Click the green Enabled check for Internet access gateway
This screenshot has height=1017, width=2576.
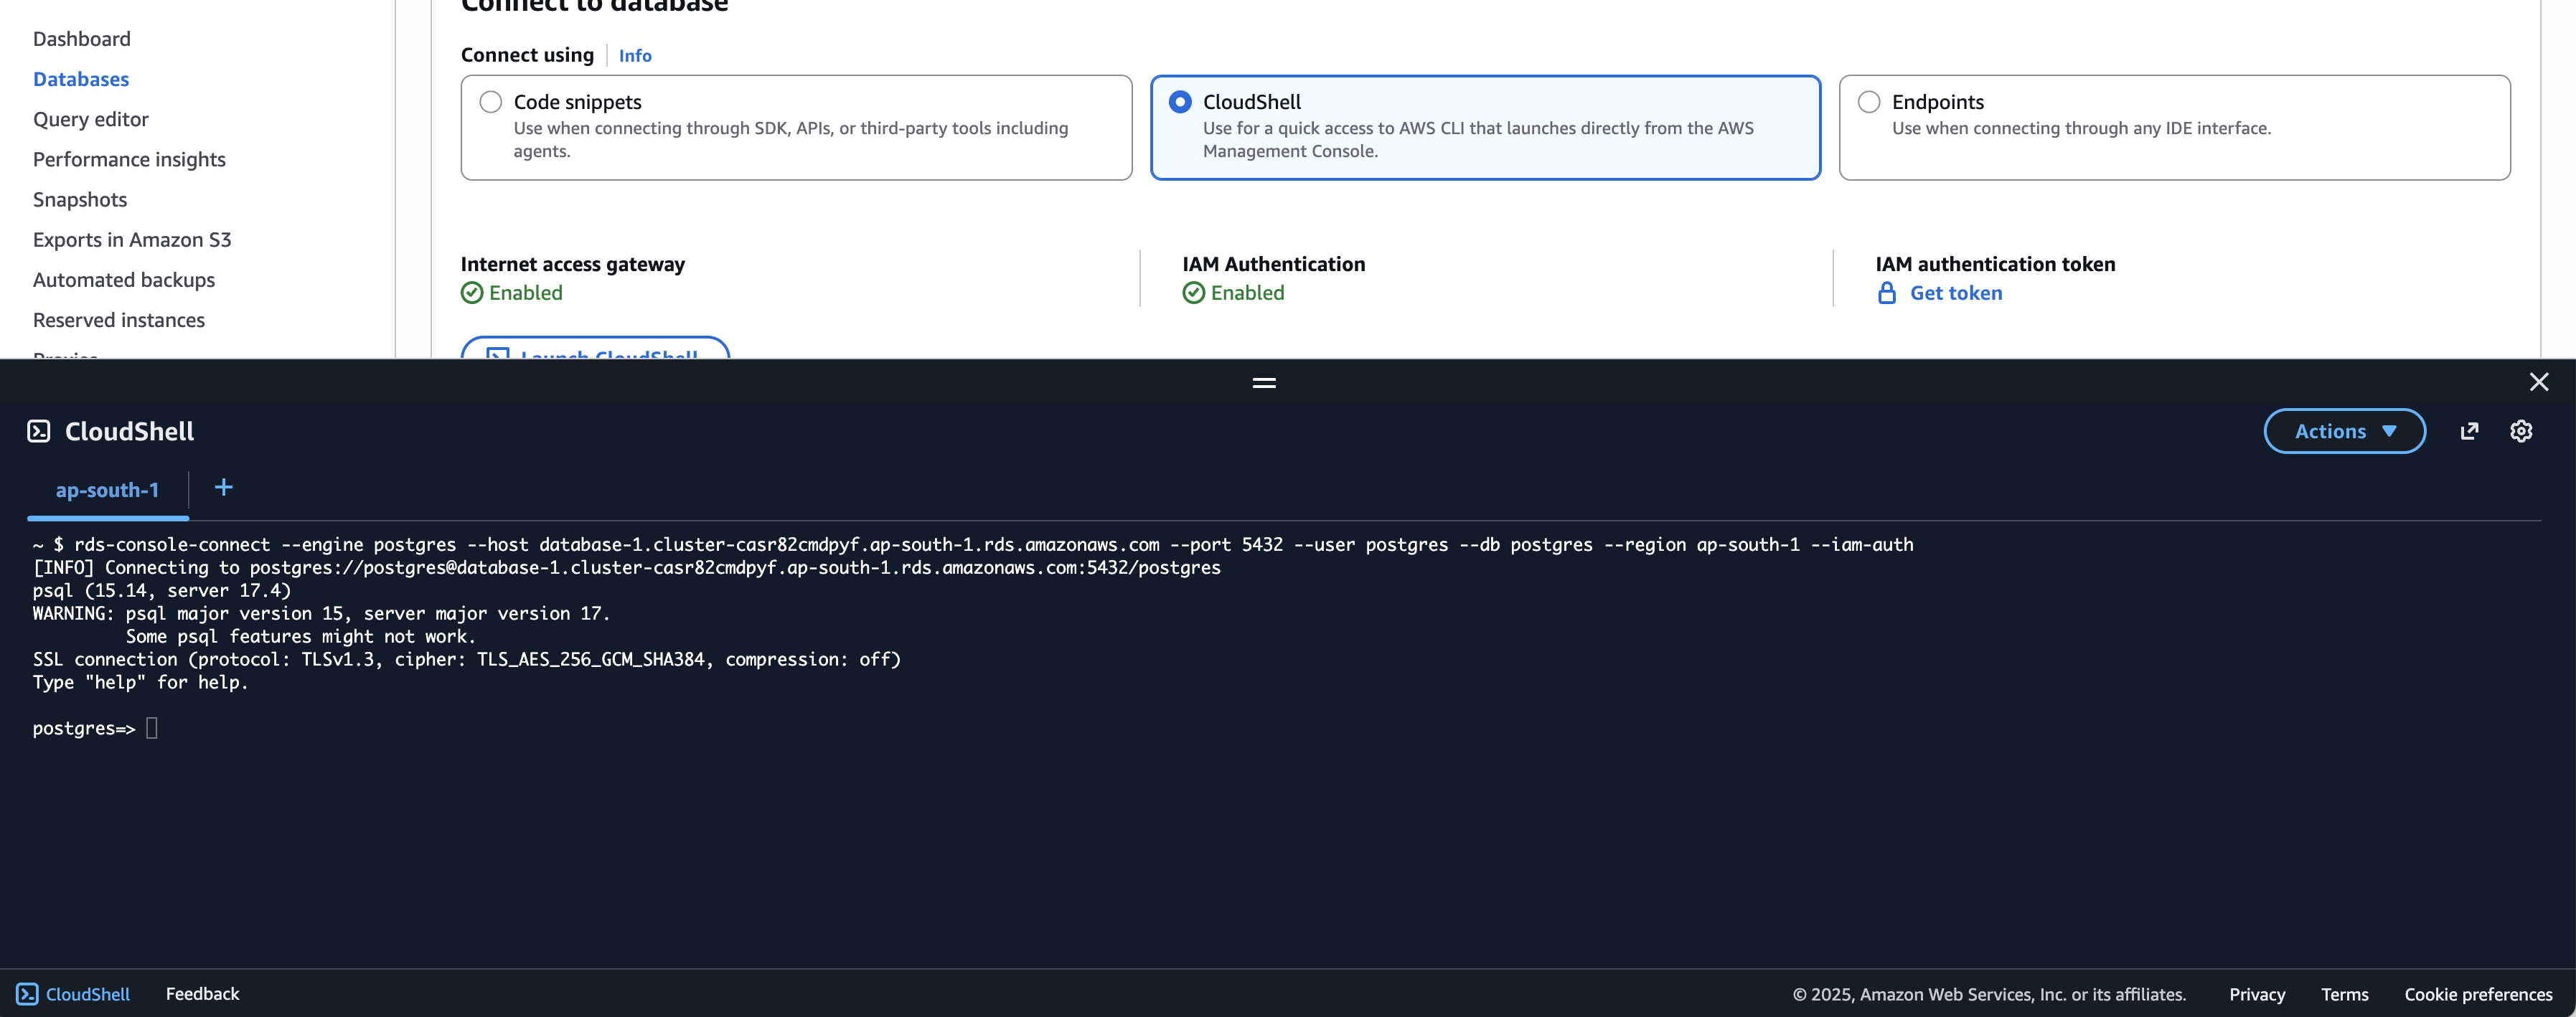[471, 292]
